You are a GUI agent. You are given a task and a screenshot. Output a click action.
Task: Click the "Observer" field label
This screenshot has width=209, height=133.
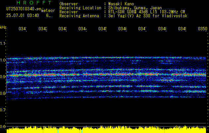(x=69, y=4)
